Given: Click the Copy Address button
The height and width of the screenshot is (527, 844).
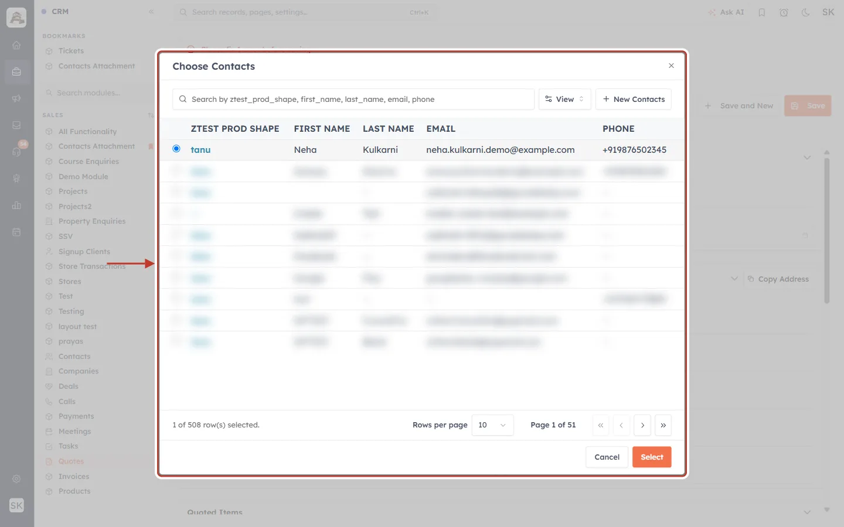Looking at the screenshot, I should coord(778,279).
